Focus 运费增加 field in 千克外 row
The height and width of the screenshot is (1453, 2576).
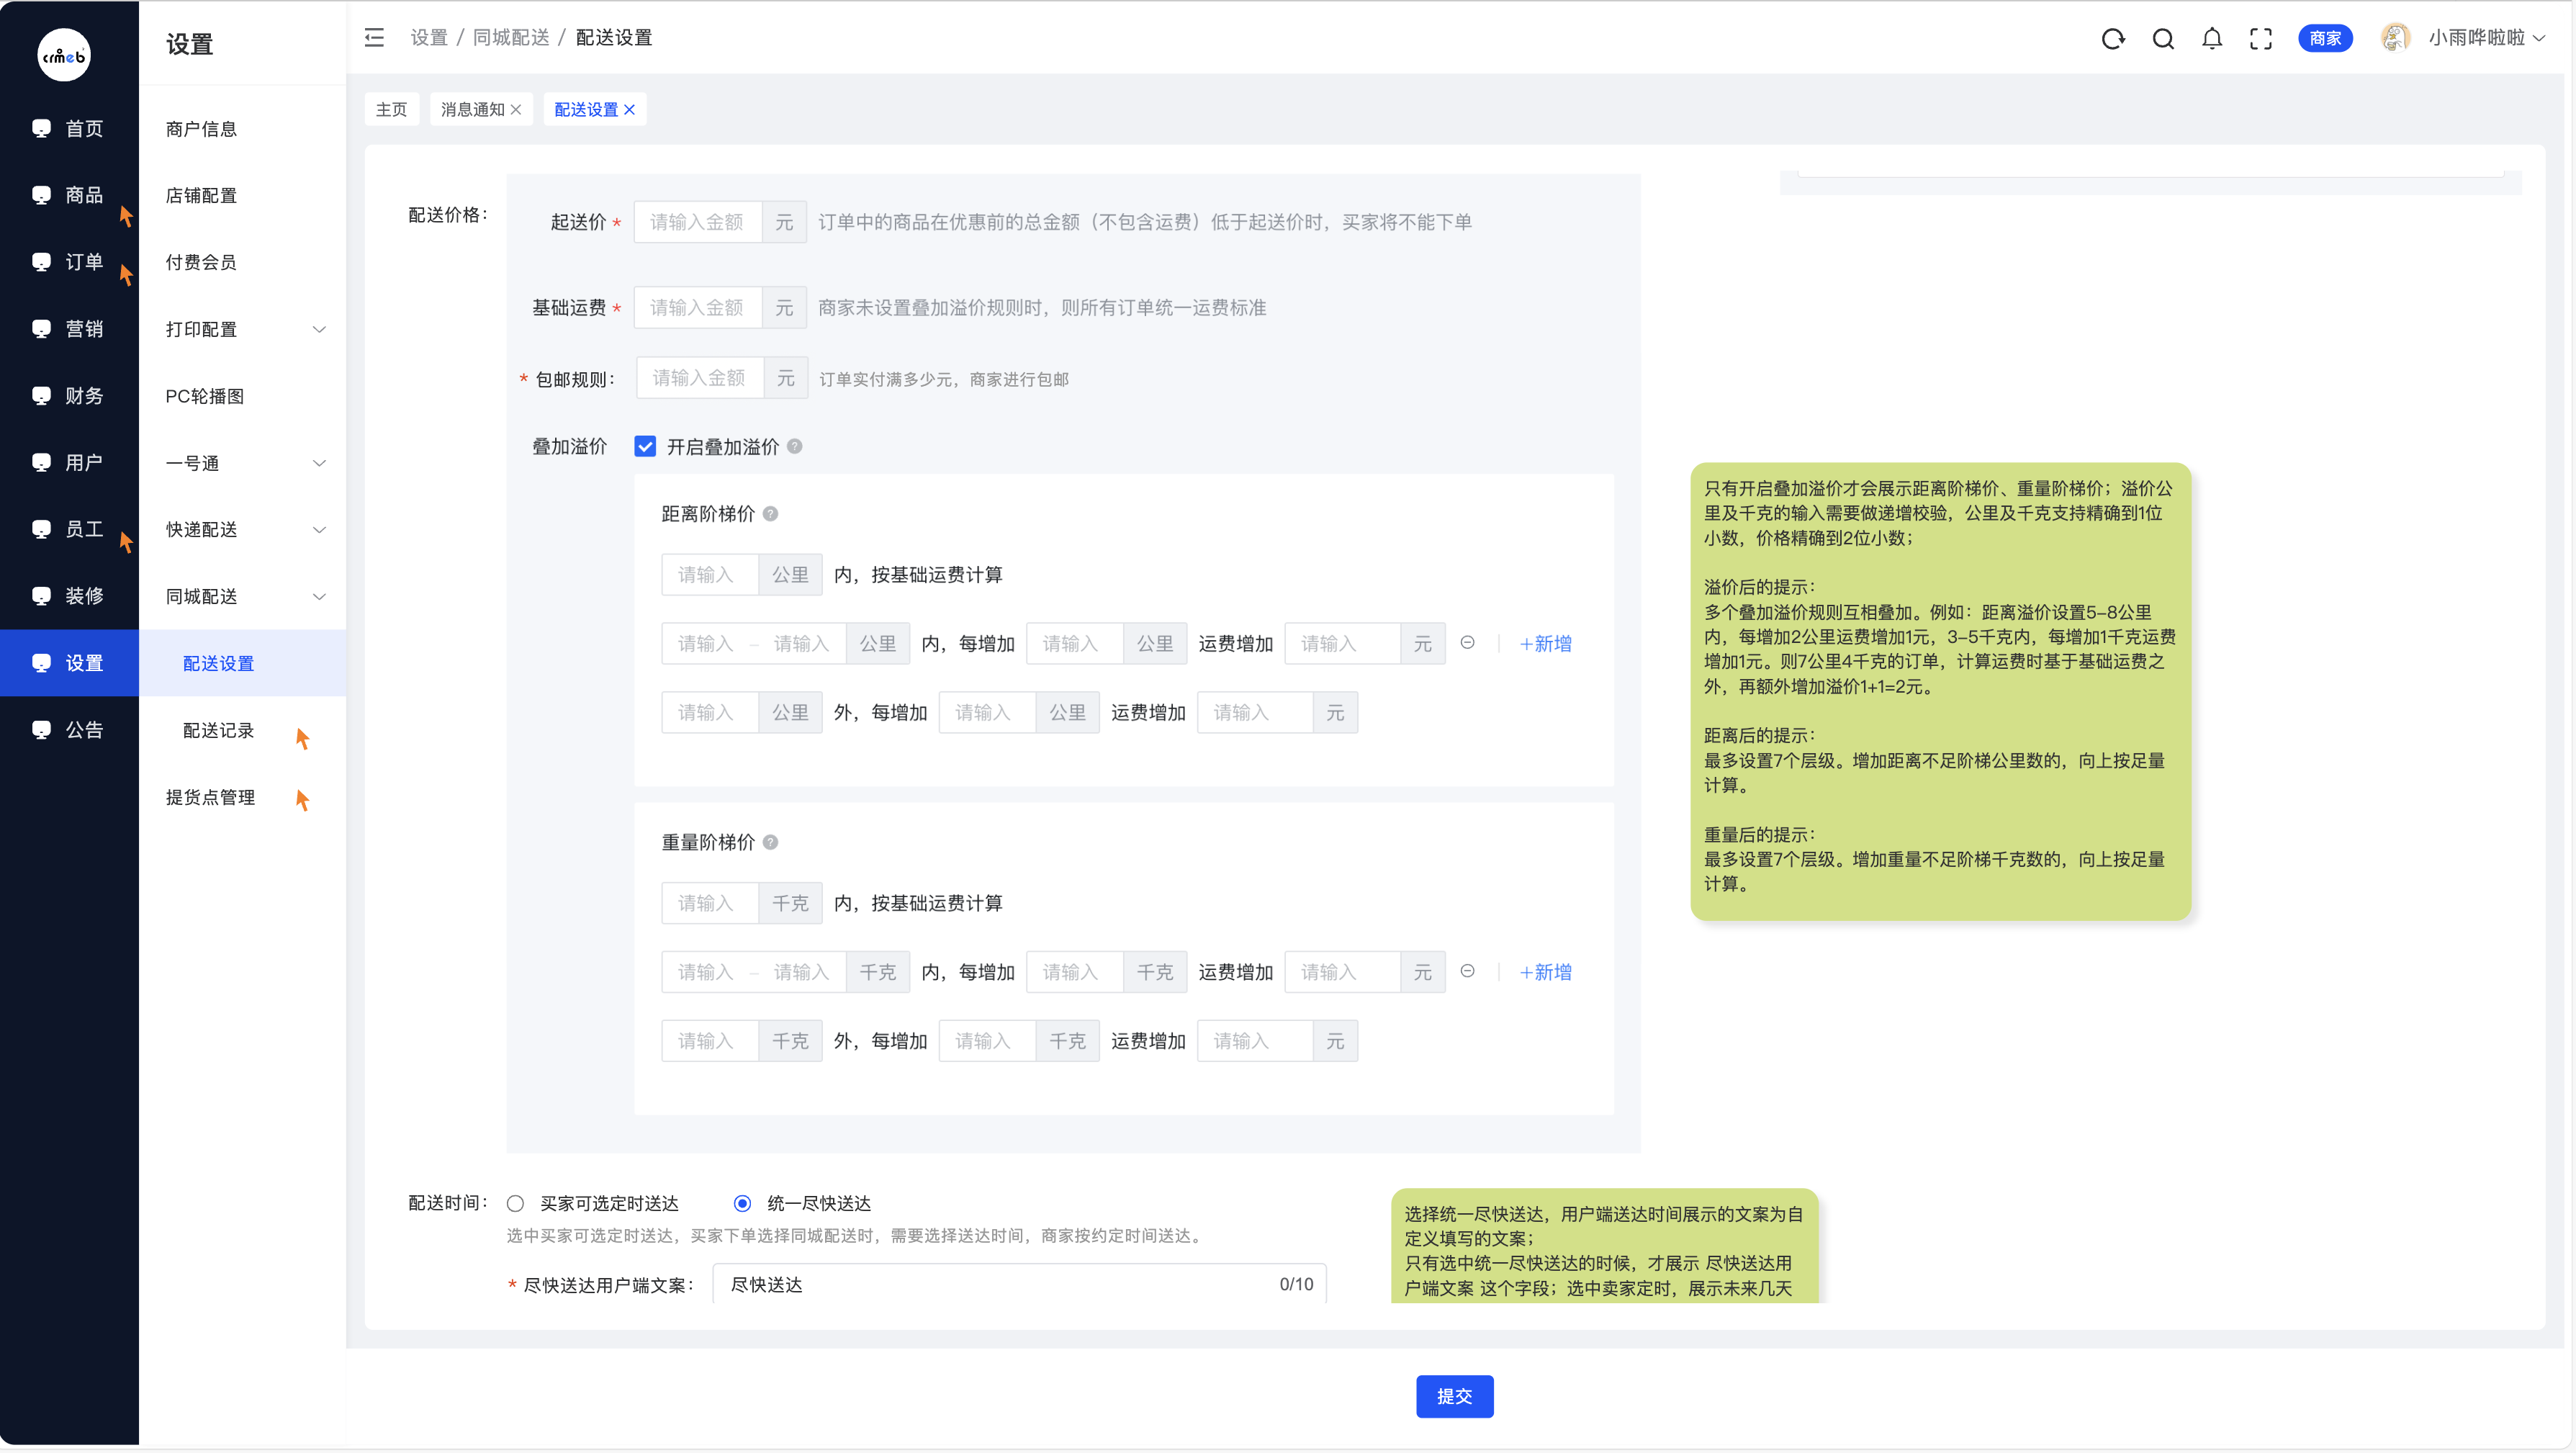pos(1255,1041)
